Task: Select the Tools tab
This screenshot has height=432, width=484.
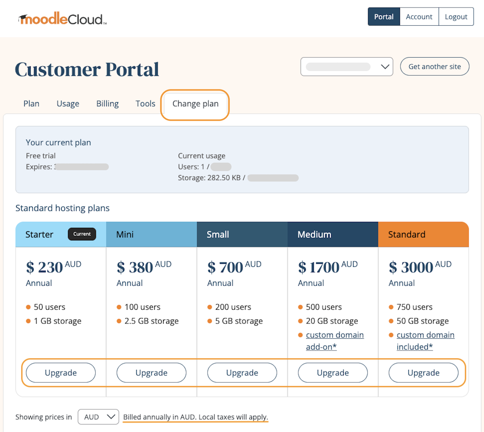Action: click(145, 103)
